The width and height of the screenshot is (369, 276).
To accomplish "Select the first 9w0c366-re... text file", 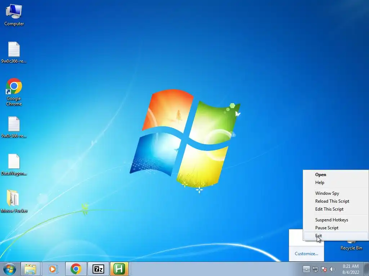I will [x=14, y=52].
